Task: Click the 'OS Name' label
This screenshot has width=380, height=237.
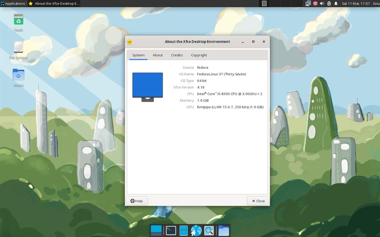Action: click(x=186, y=74)
